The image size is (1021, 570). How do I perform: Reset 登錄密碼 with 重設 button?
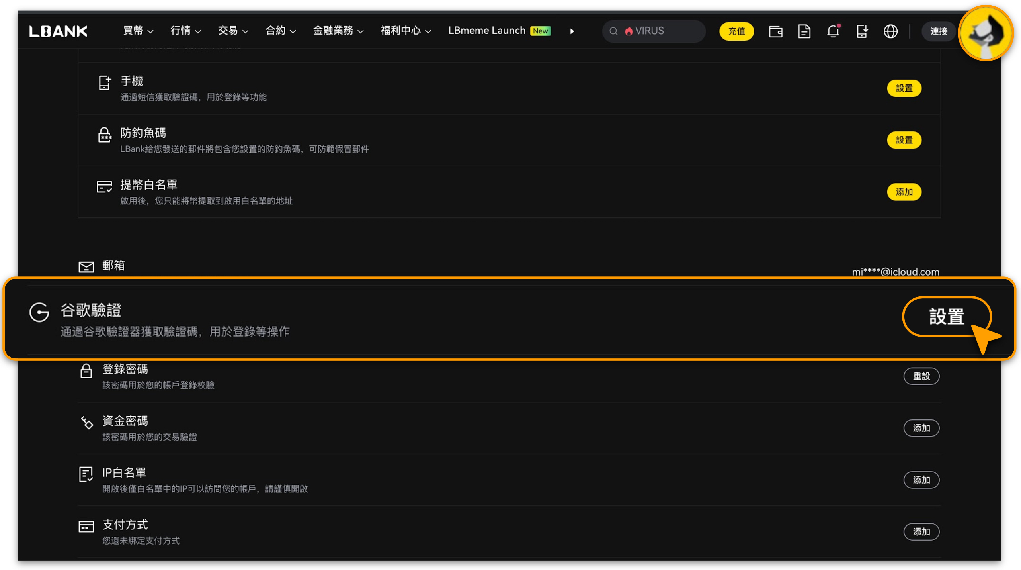(921, 376)
